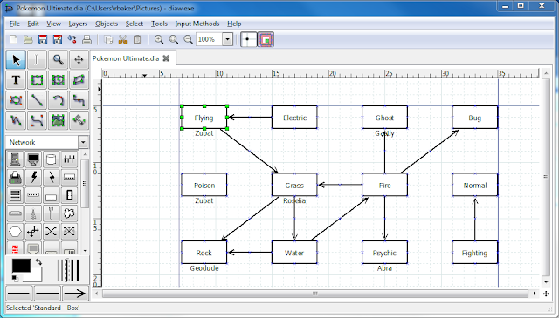Select the Polyline tool
Image resolution: width=559 pixels, height=318 pixels.
click(16, 120)
